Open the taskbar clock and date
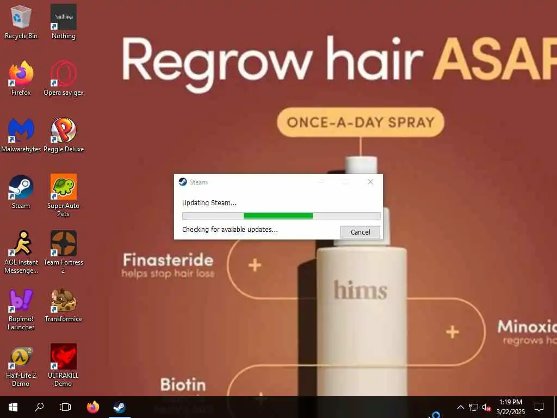The width and height of the screenshot is (557, 418). coord(510,407)
